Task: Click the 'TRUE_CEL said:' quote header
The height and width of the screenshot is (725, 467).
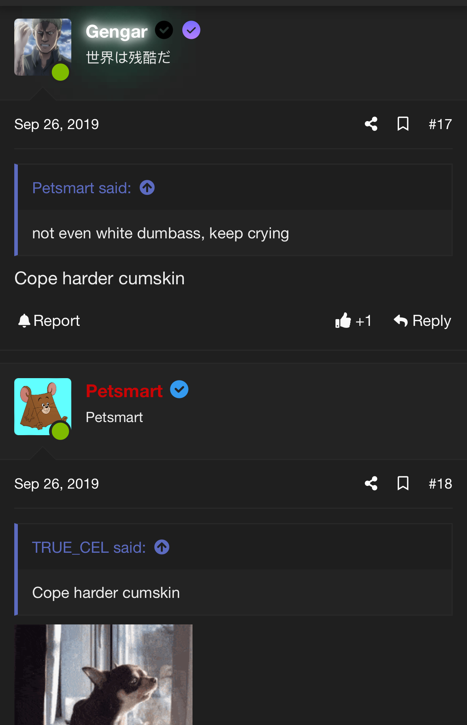Action: click(89, 548)
